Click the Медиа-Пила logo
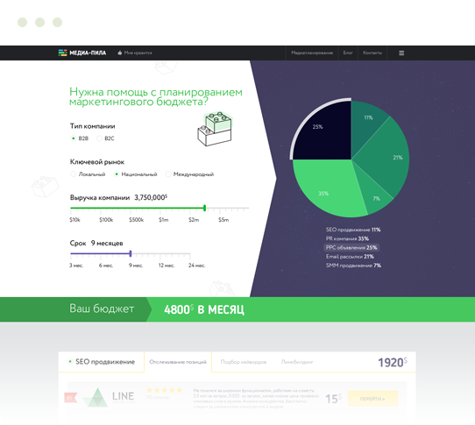 [x=82, y=53]
